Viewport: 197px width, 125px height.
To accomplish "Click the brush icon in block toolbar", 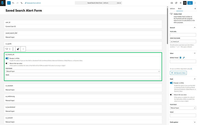I will tap(18, 49).
